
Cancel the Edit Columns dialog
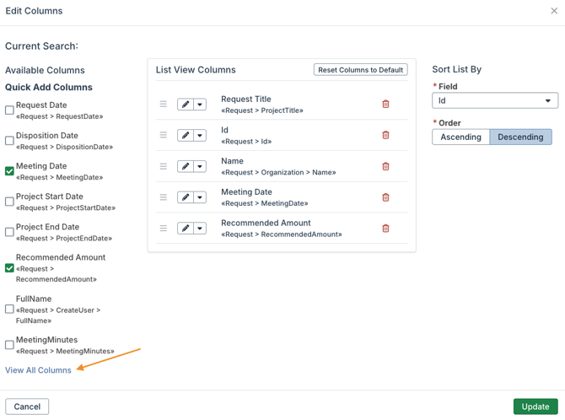tap(27, 407)
